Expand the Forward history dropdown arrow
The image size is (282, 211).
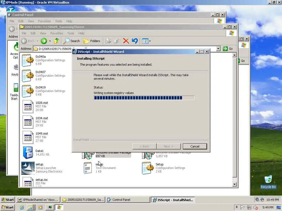[50, 41]
